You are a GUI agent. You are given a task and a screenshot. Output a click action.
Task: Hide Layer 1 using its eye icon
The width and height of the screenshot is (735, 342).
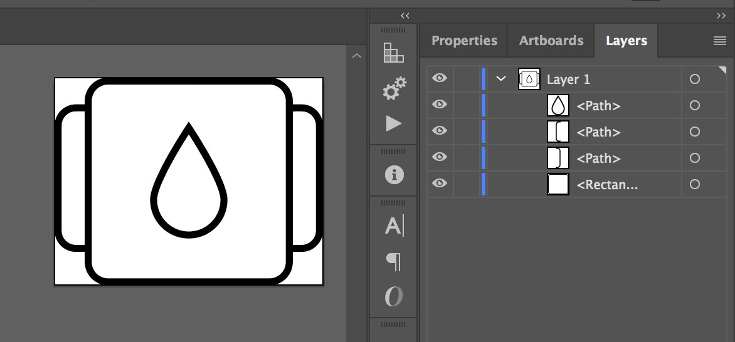[440, 78]
